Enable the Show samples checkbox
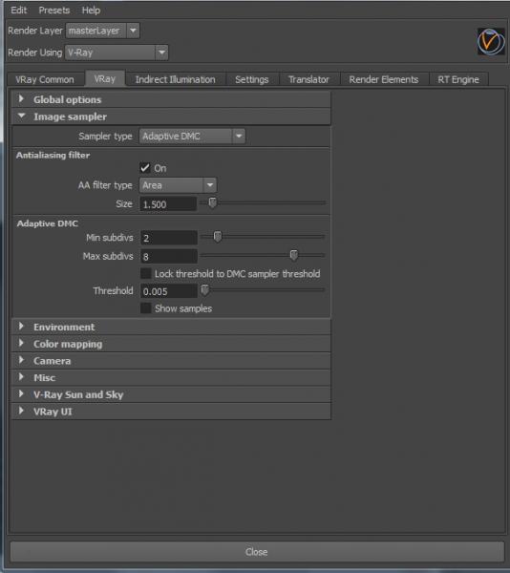The height and width of the screenshot is (573, 510). pyautogui.click(x=146, y=308)
